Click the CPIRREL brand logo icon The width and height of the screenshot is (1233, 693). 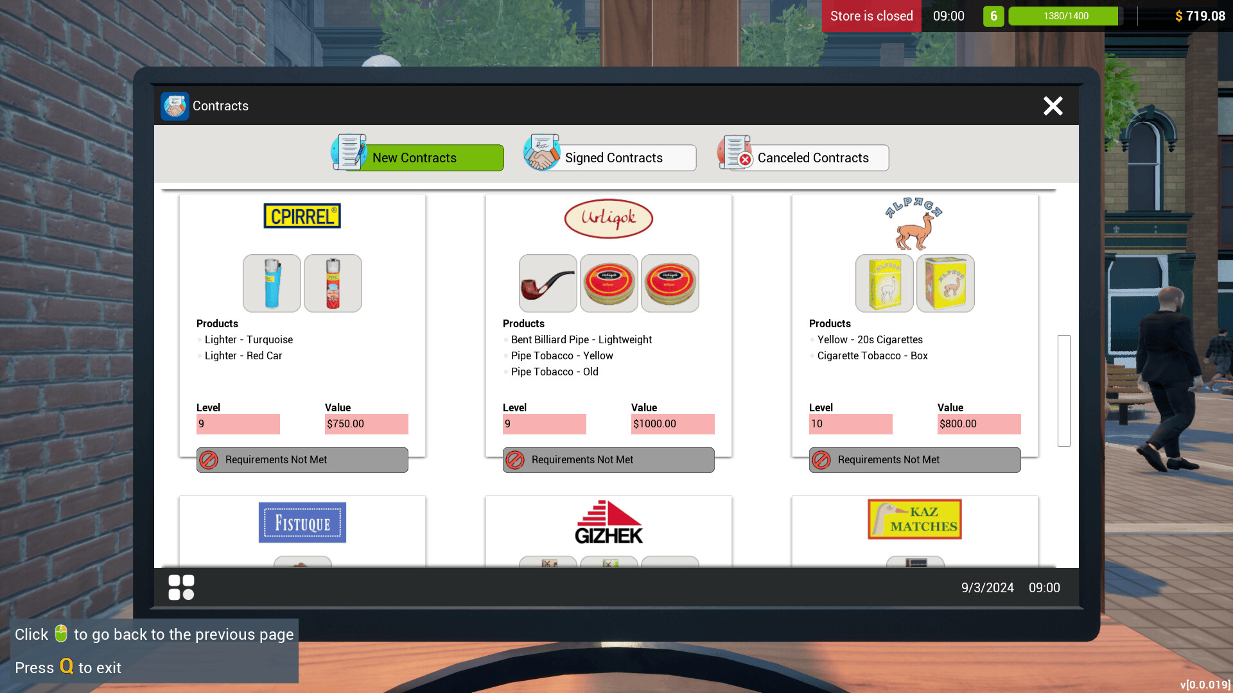pyautogui.click(x=301, y=216)
